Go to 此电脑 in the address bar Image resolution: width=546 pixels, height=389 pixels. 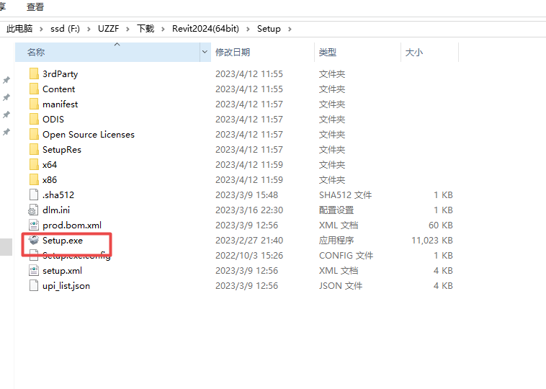19,29
